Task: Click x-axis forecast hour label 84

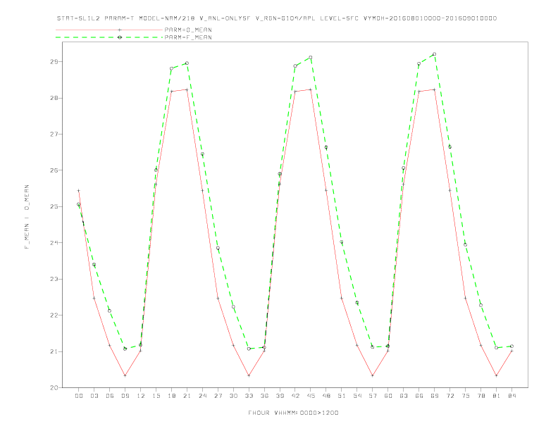Action: (x=512, y=396)
